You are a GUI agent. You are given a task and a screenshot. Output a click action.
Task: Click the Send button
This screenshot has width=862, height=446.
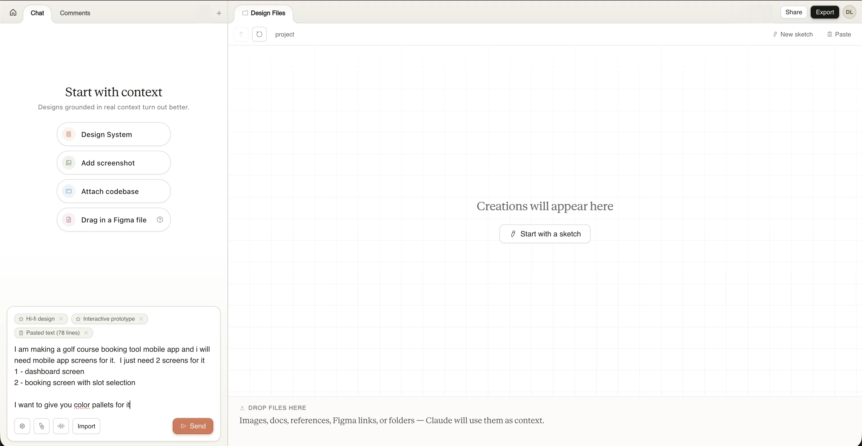[x=193, y=426]
